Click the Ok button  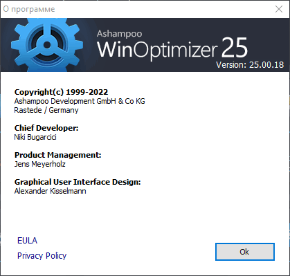[x=245, y=252]
